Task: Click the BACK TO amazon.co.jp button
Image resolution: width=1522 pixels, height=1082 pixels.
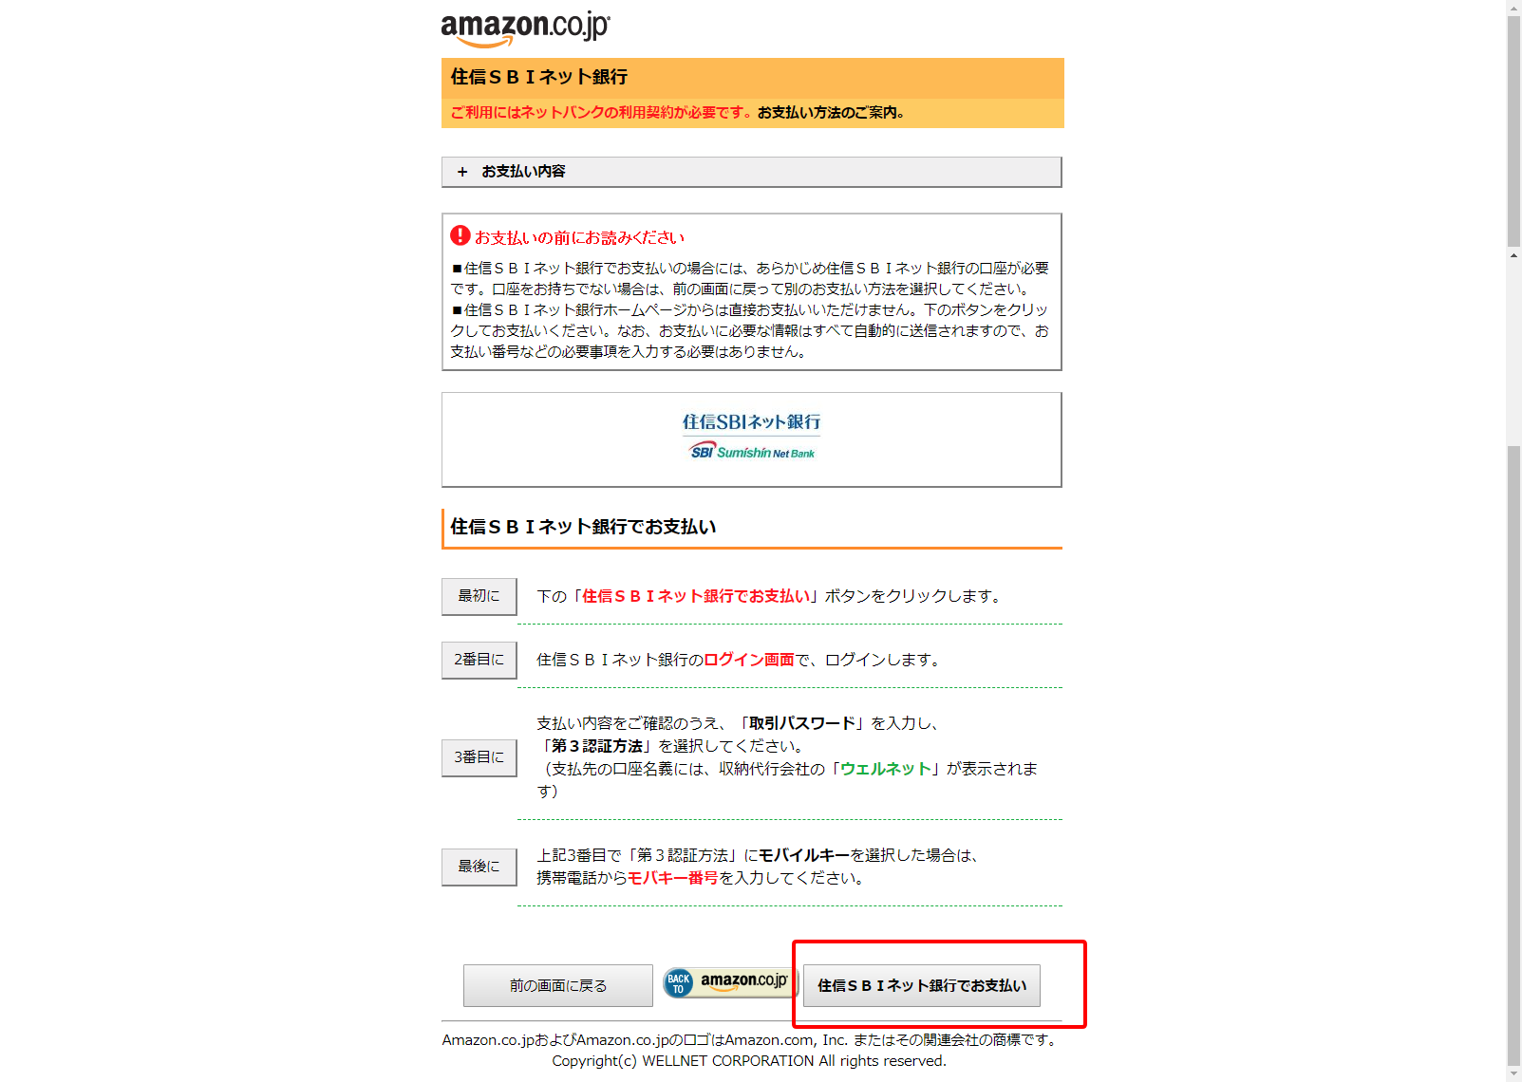Action: (x=728, y=982)
